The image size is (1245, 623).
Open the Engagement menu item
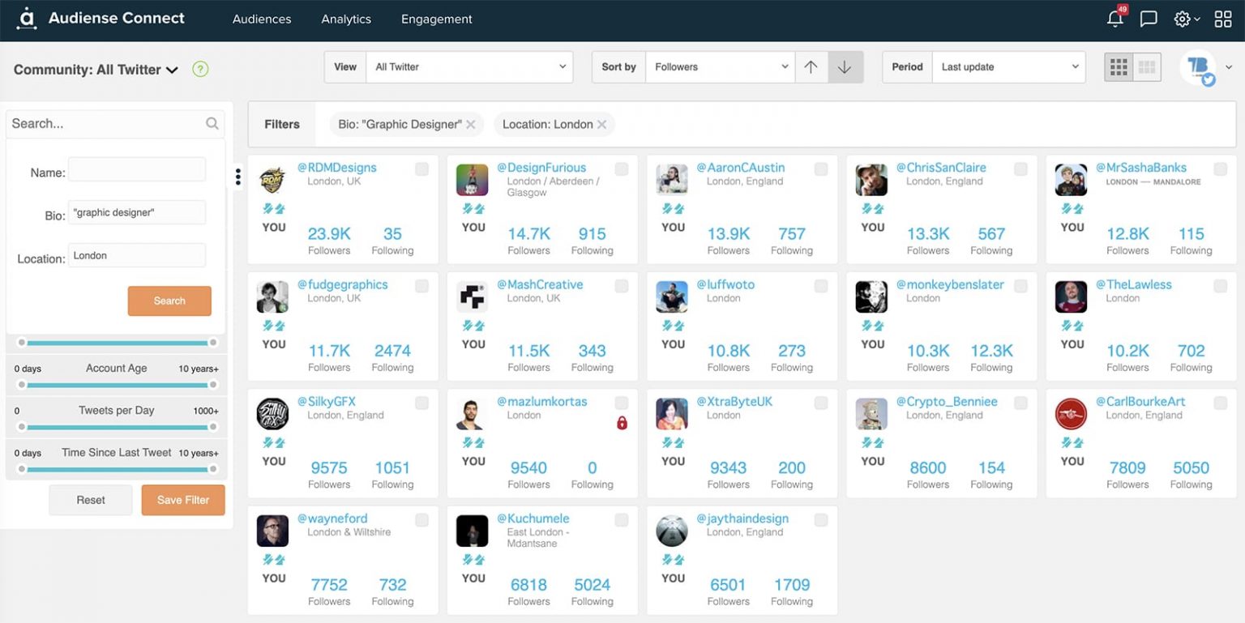(436, 19)
